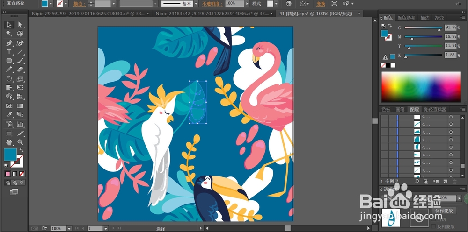
Task: Select the Shape Builder tool
Action: click(x=9, y=97)
